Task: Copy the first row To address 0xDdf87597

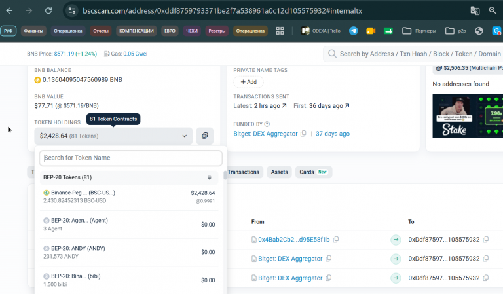Action: [486, 240]
